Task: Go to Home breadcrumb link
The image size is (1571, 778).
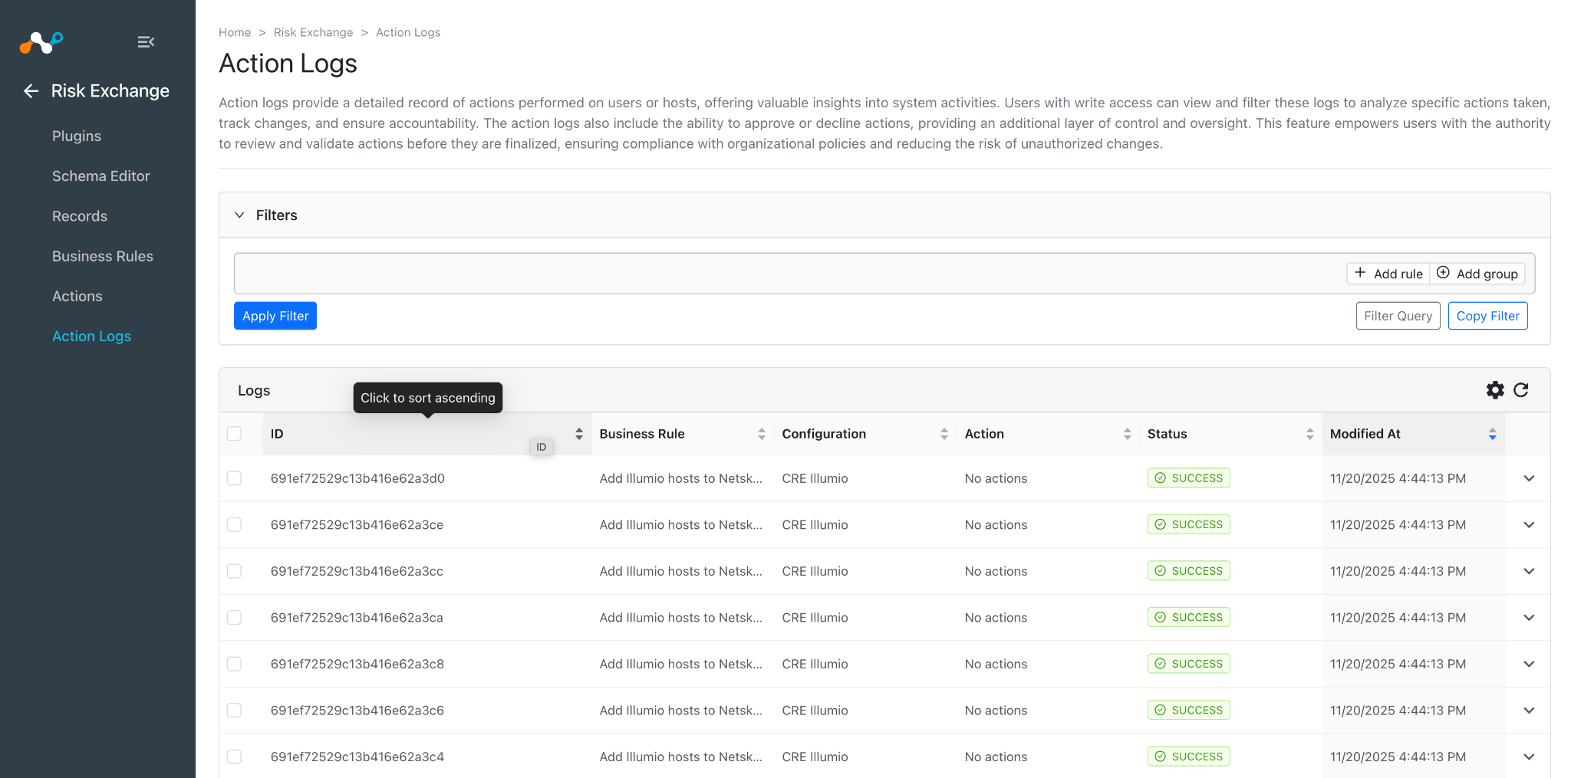Action: (x=235, y=32)
